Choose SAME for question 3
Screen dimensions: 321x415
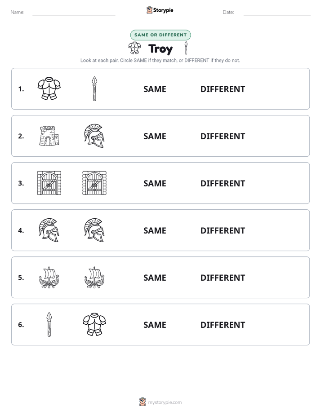155,183
